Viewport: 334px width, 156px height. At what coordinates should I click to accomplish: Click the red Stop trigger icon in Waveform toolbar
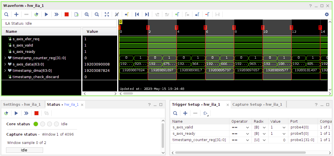tap(67, 14)
